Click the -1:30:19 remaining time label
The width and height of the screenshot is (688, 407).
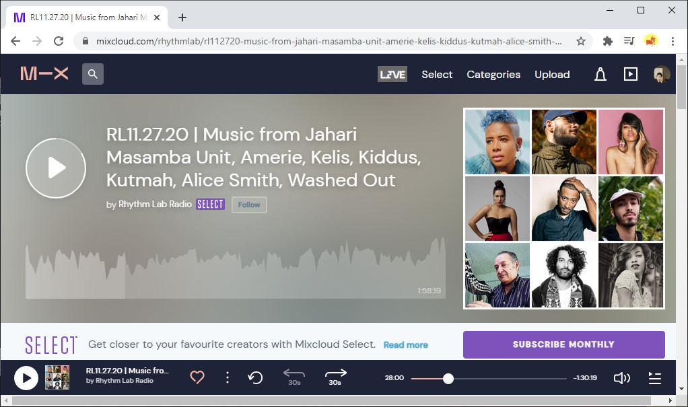coord(585,378)
